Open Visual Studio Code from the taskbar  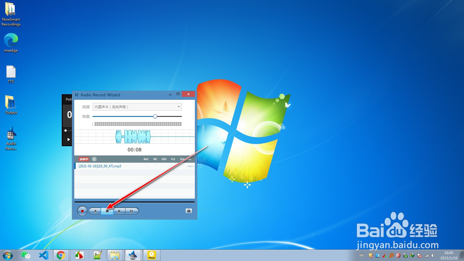click(43, 255)
